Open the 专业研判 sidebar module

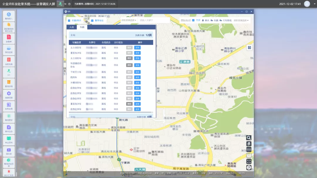pos(9,140)
